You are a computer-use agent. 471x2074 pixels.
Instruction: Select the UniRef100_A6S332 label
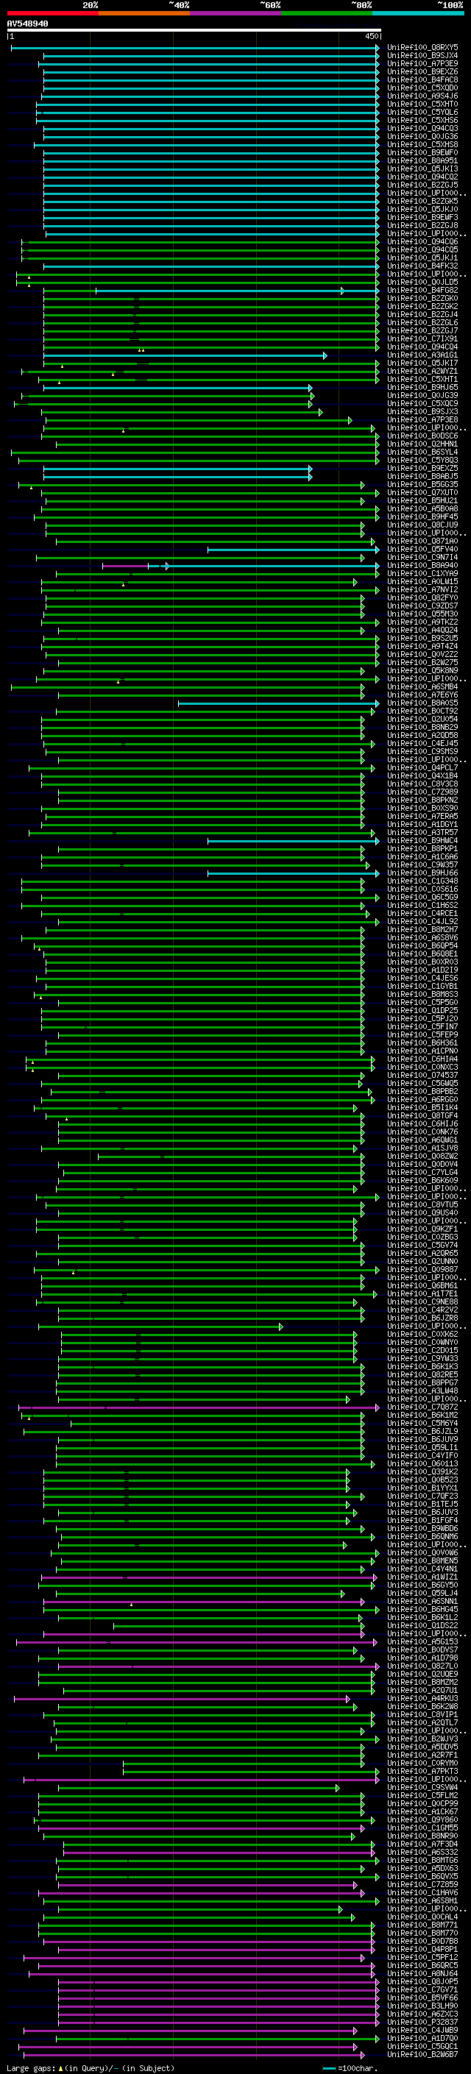tap(422, 1853)
